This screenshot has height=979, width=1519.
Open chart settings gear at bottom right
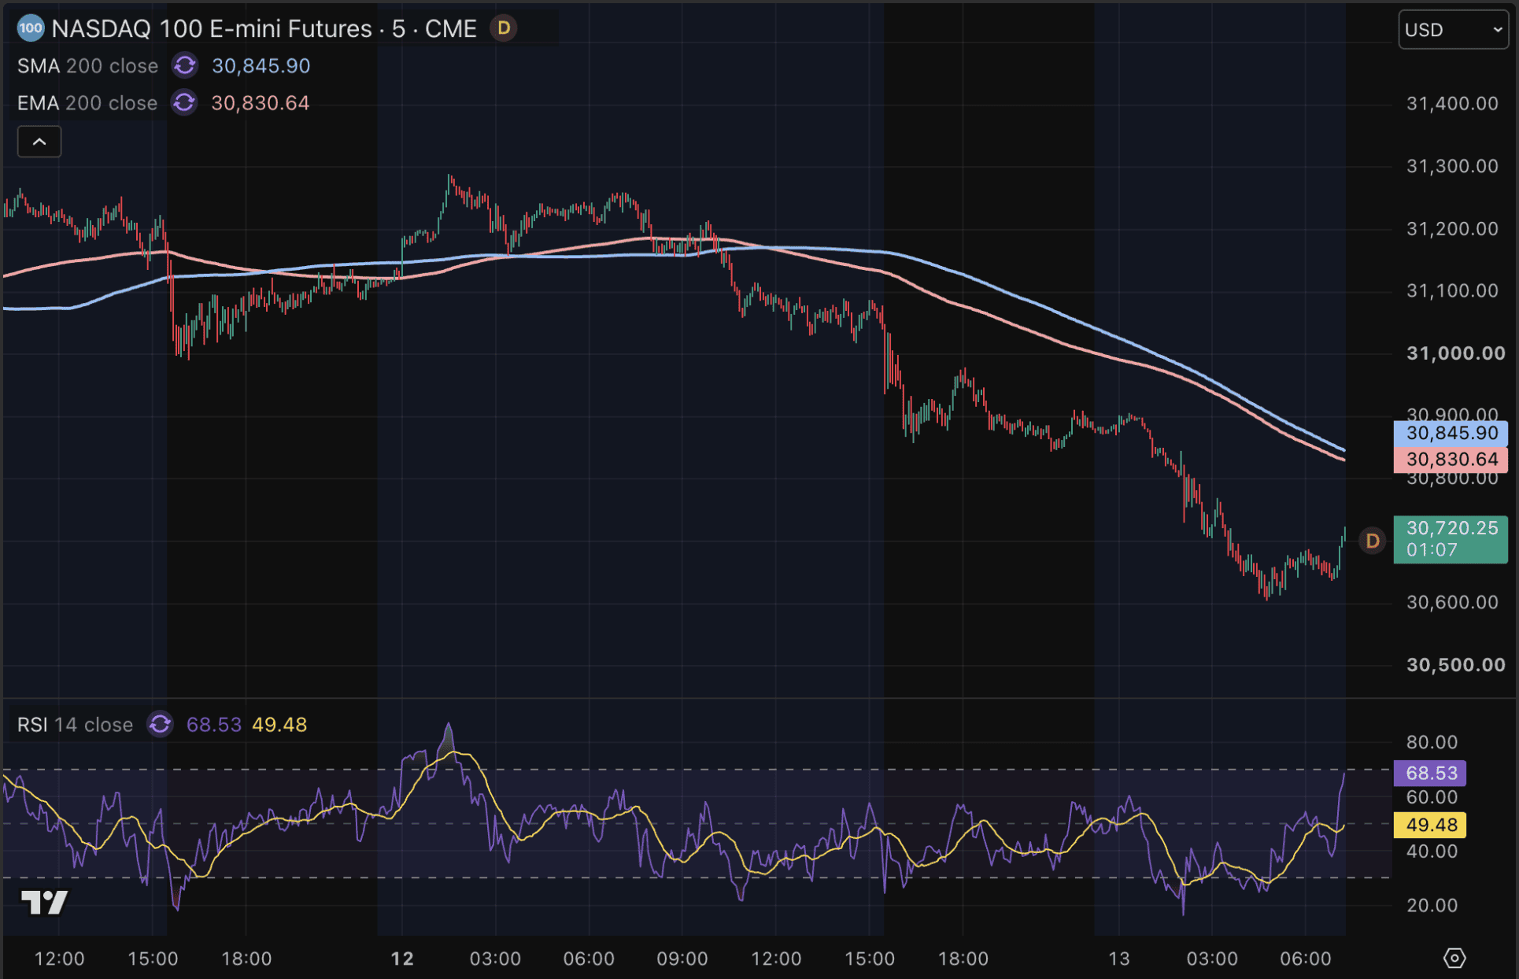1454,958
